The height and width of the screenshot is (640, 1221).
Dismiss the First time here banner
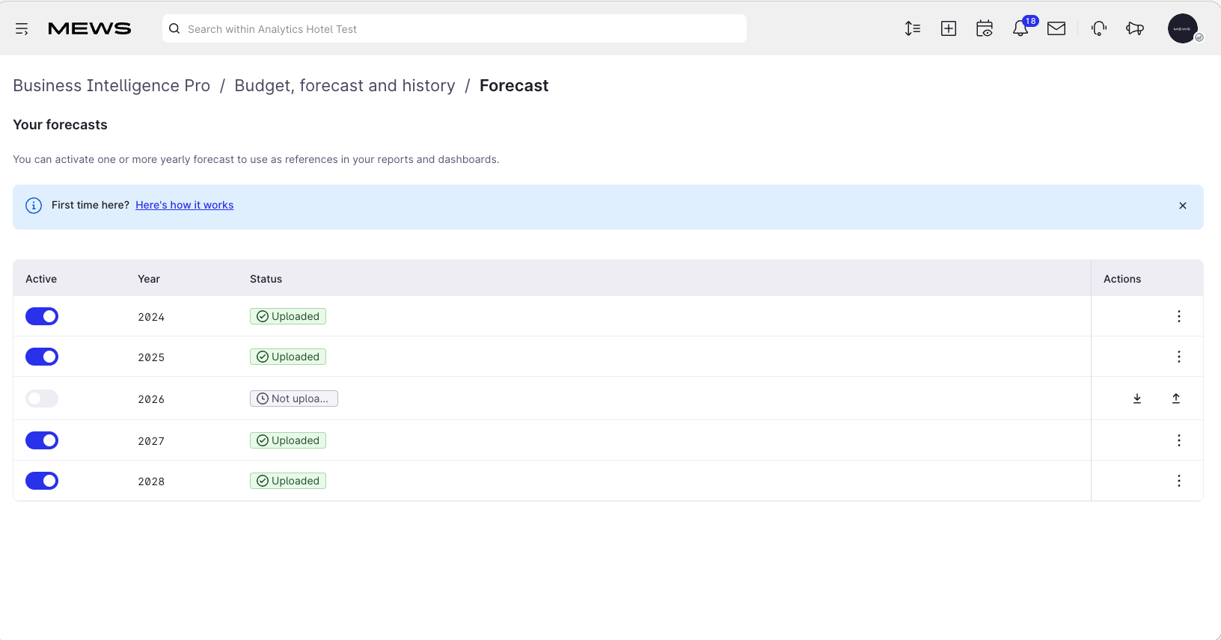(1183, 206)
